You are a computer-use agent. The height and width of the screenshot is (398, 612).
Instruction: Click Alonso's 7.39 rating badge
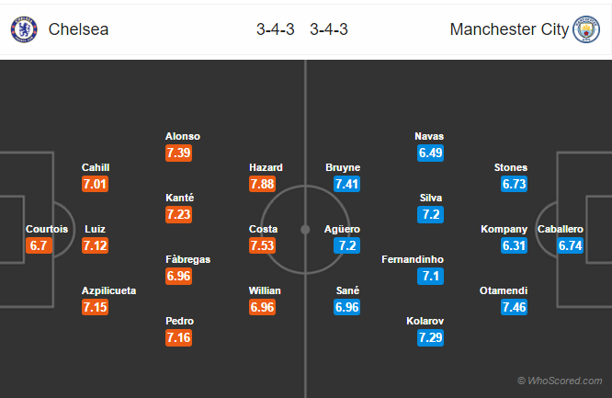click(x=178, y=153)
